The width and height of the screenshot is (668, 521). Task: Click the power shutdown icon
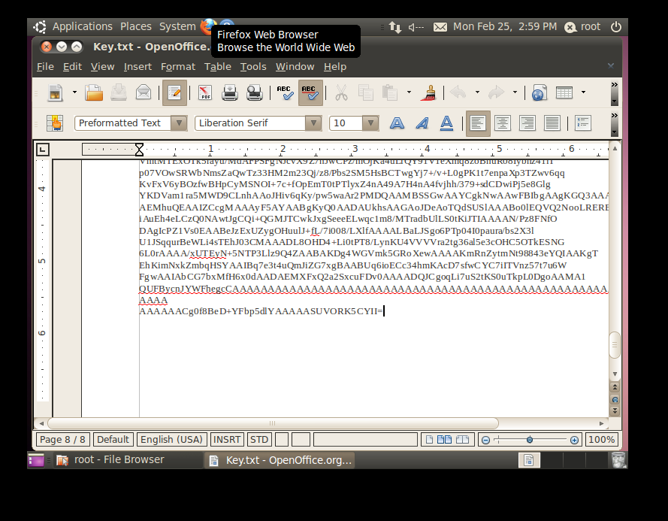click(x=615, y=27)
